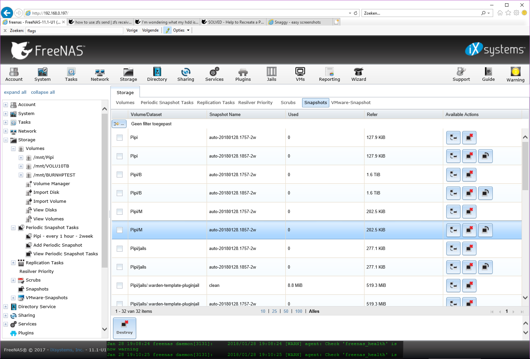530x359 pixels.
Task: Open the snapshot filter button
Action: (x=119, y=124)
